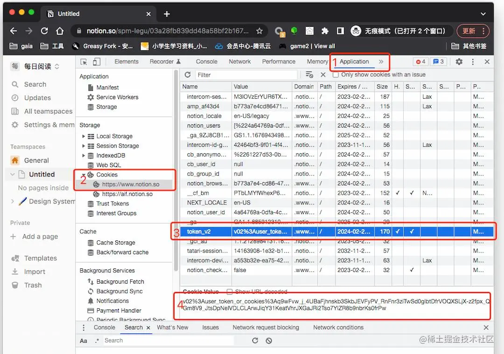Viewport: 504px width, 354px height.
Task: Click the cookies Filter field
Action: click(x=246, y=75)
